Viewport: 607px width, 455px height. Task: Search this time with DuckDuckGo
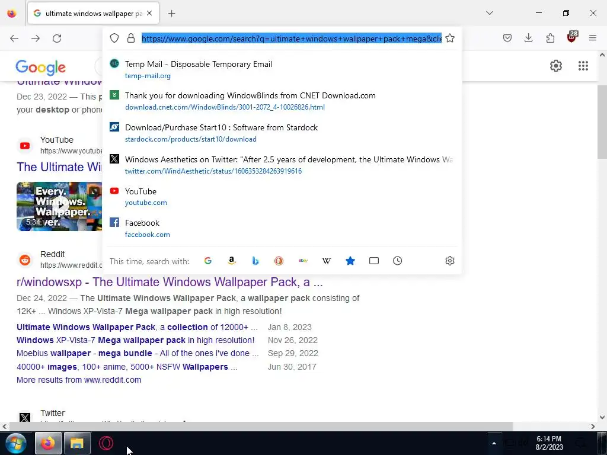pyautogui.click(x=279, y=261)
